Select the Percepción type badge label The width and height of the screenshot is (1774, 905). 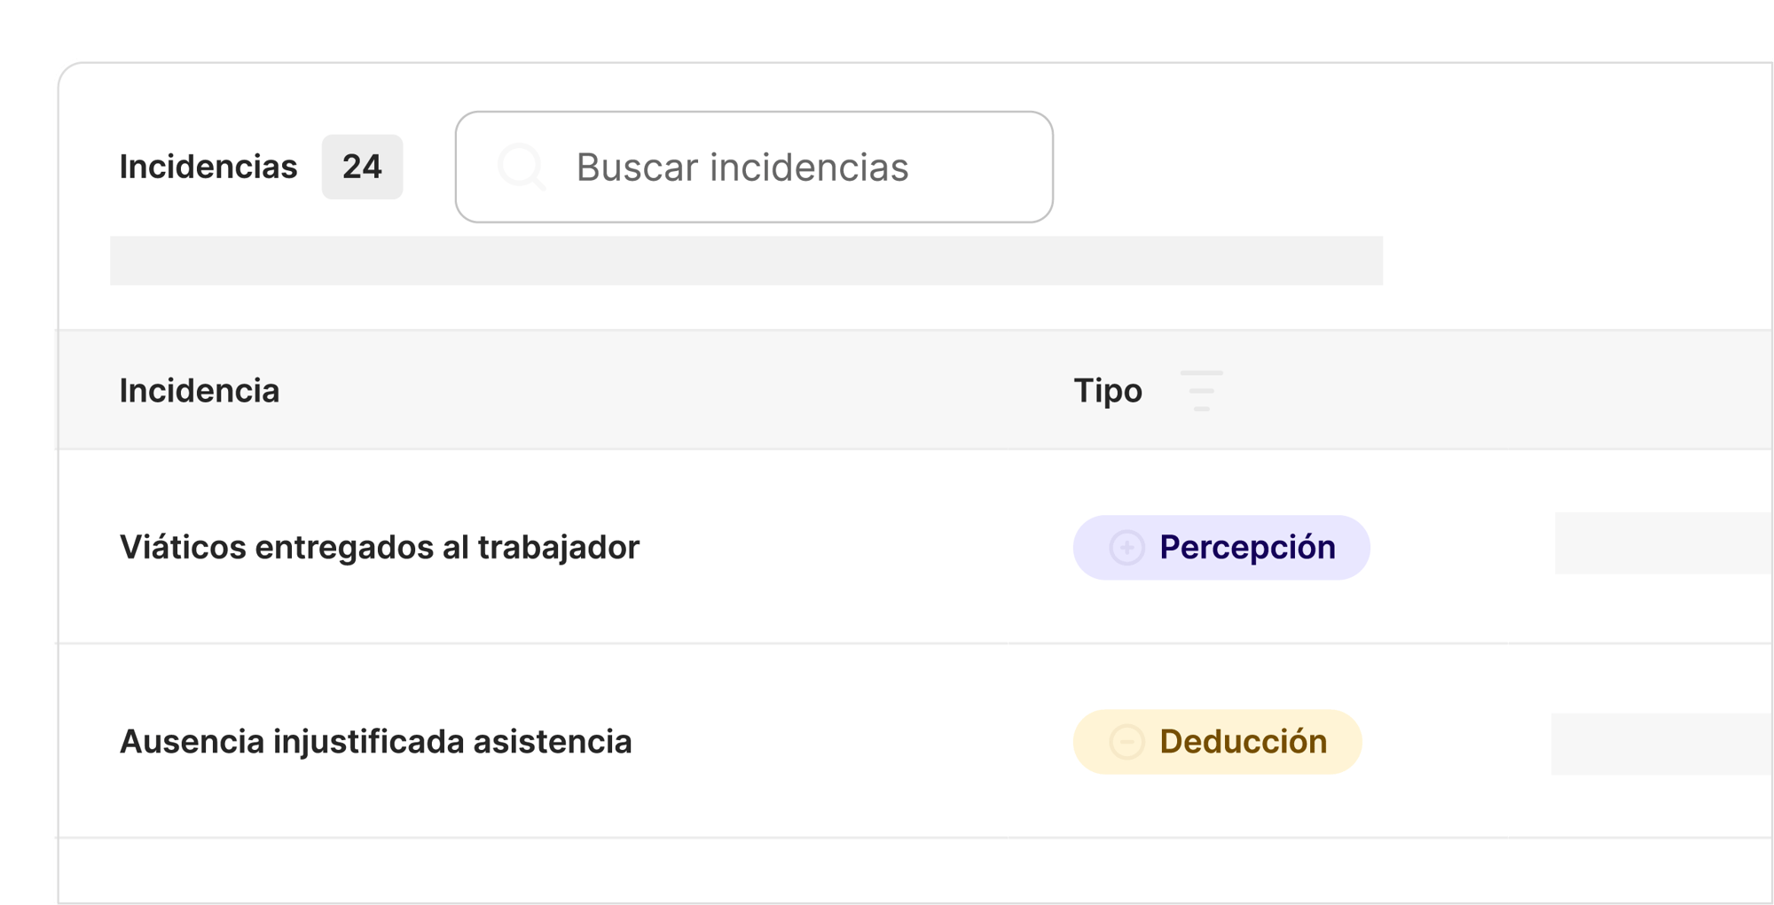1246,548
